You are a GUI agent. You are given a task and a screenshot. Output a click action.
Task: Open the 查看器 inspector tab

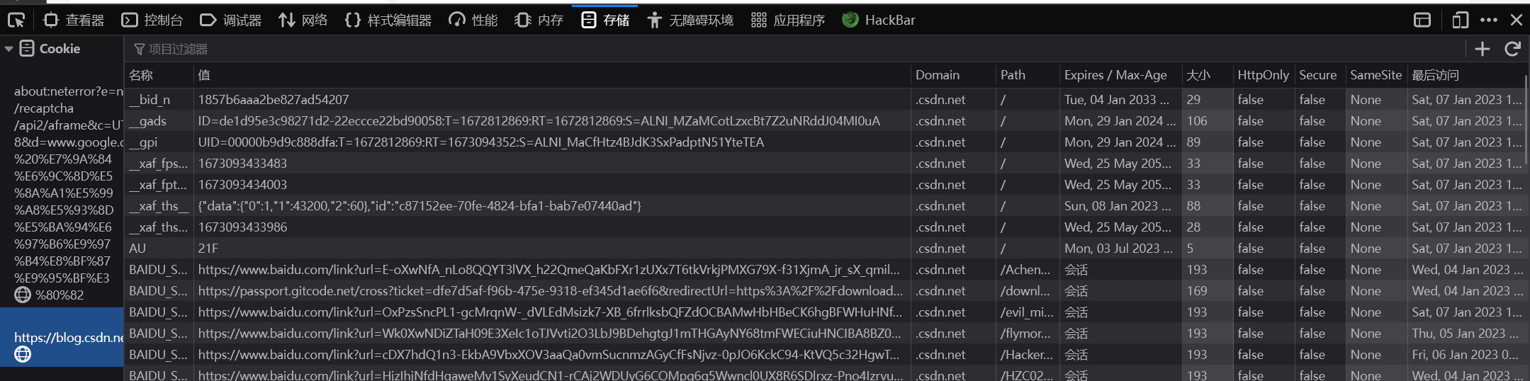74,20
